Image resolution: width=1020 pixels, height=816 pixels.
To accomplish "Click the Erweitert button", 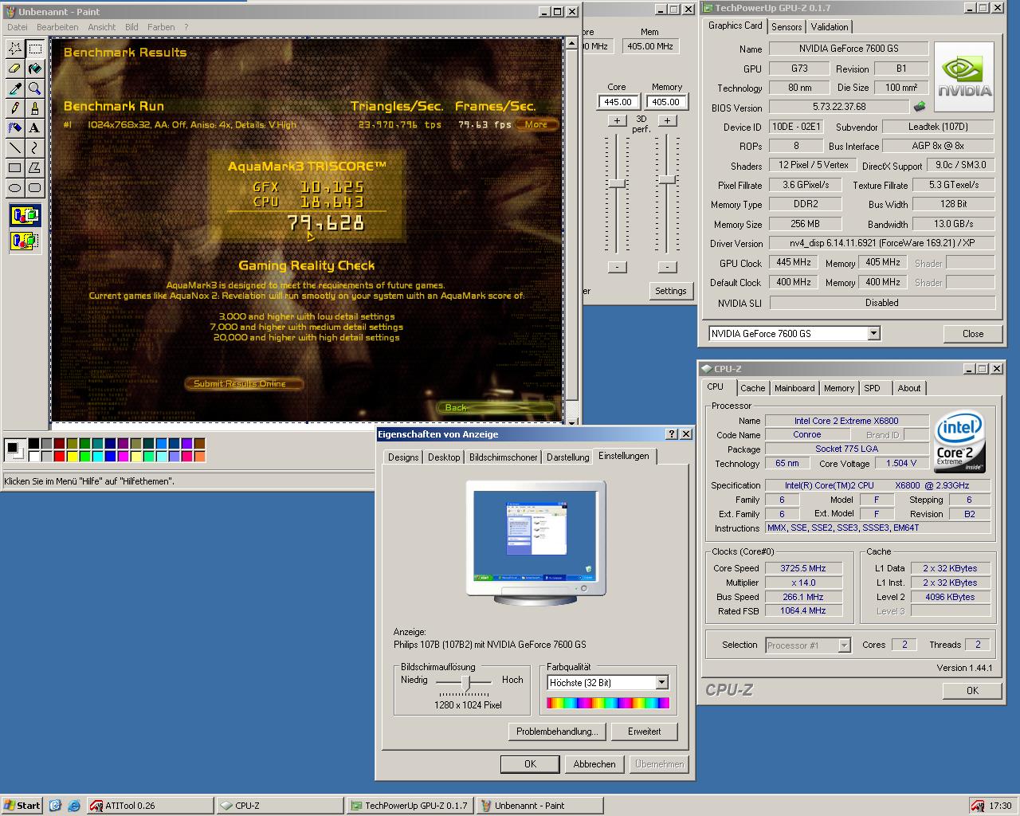I will 644,732.
